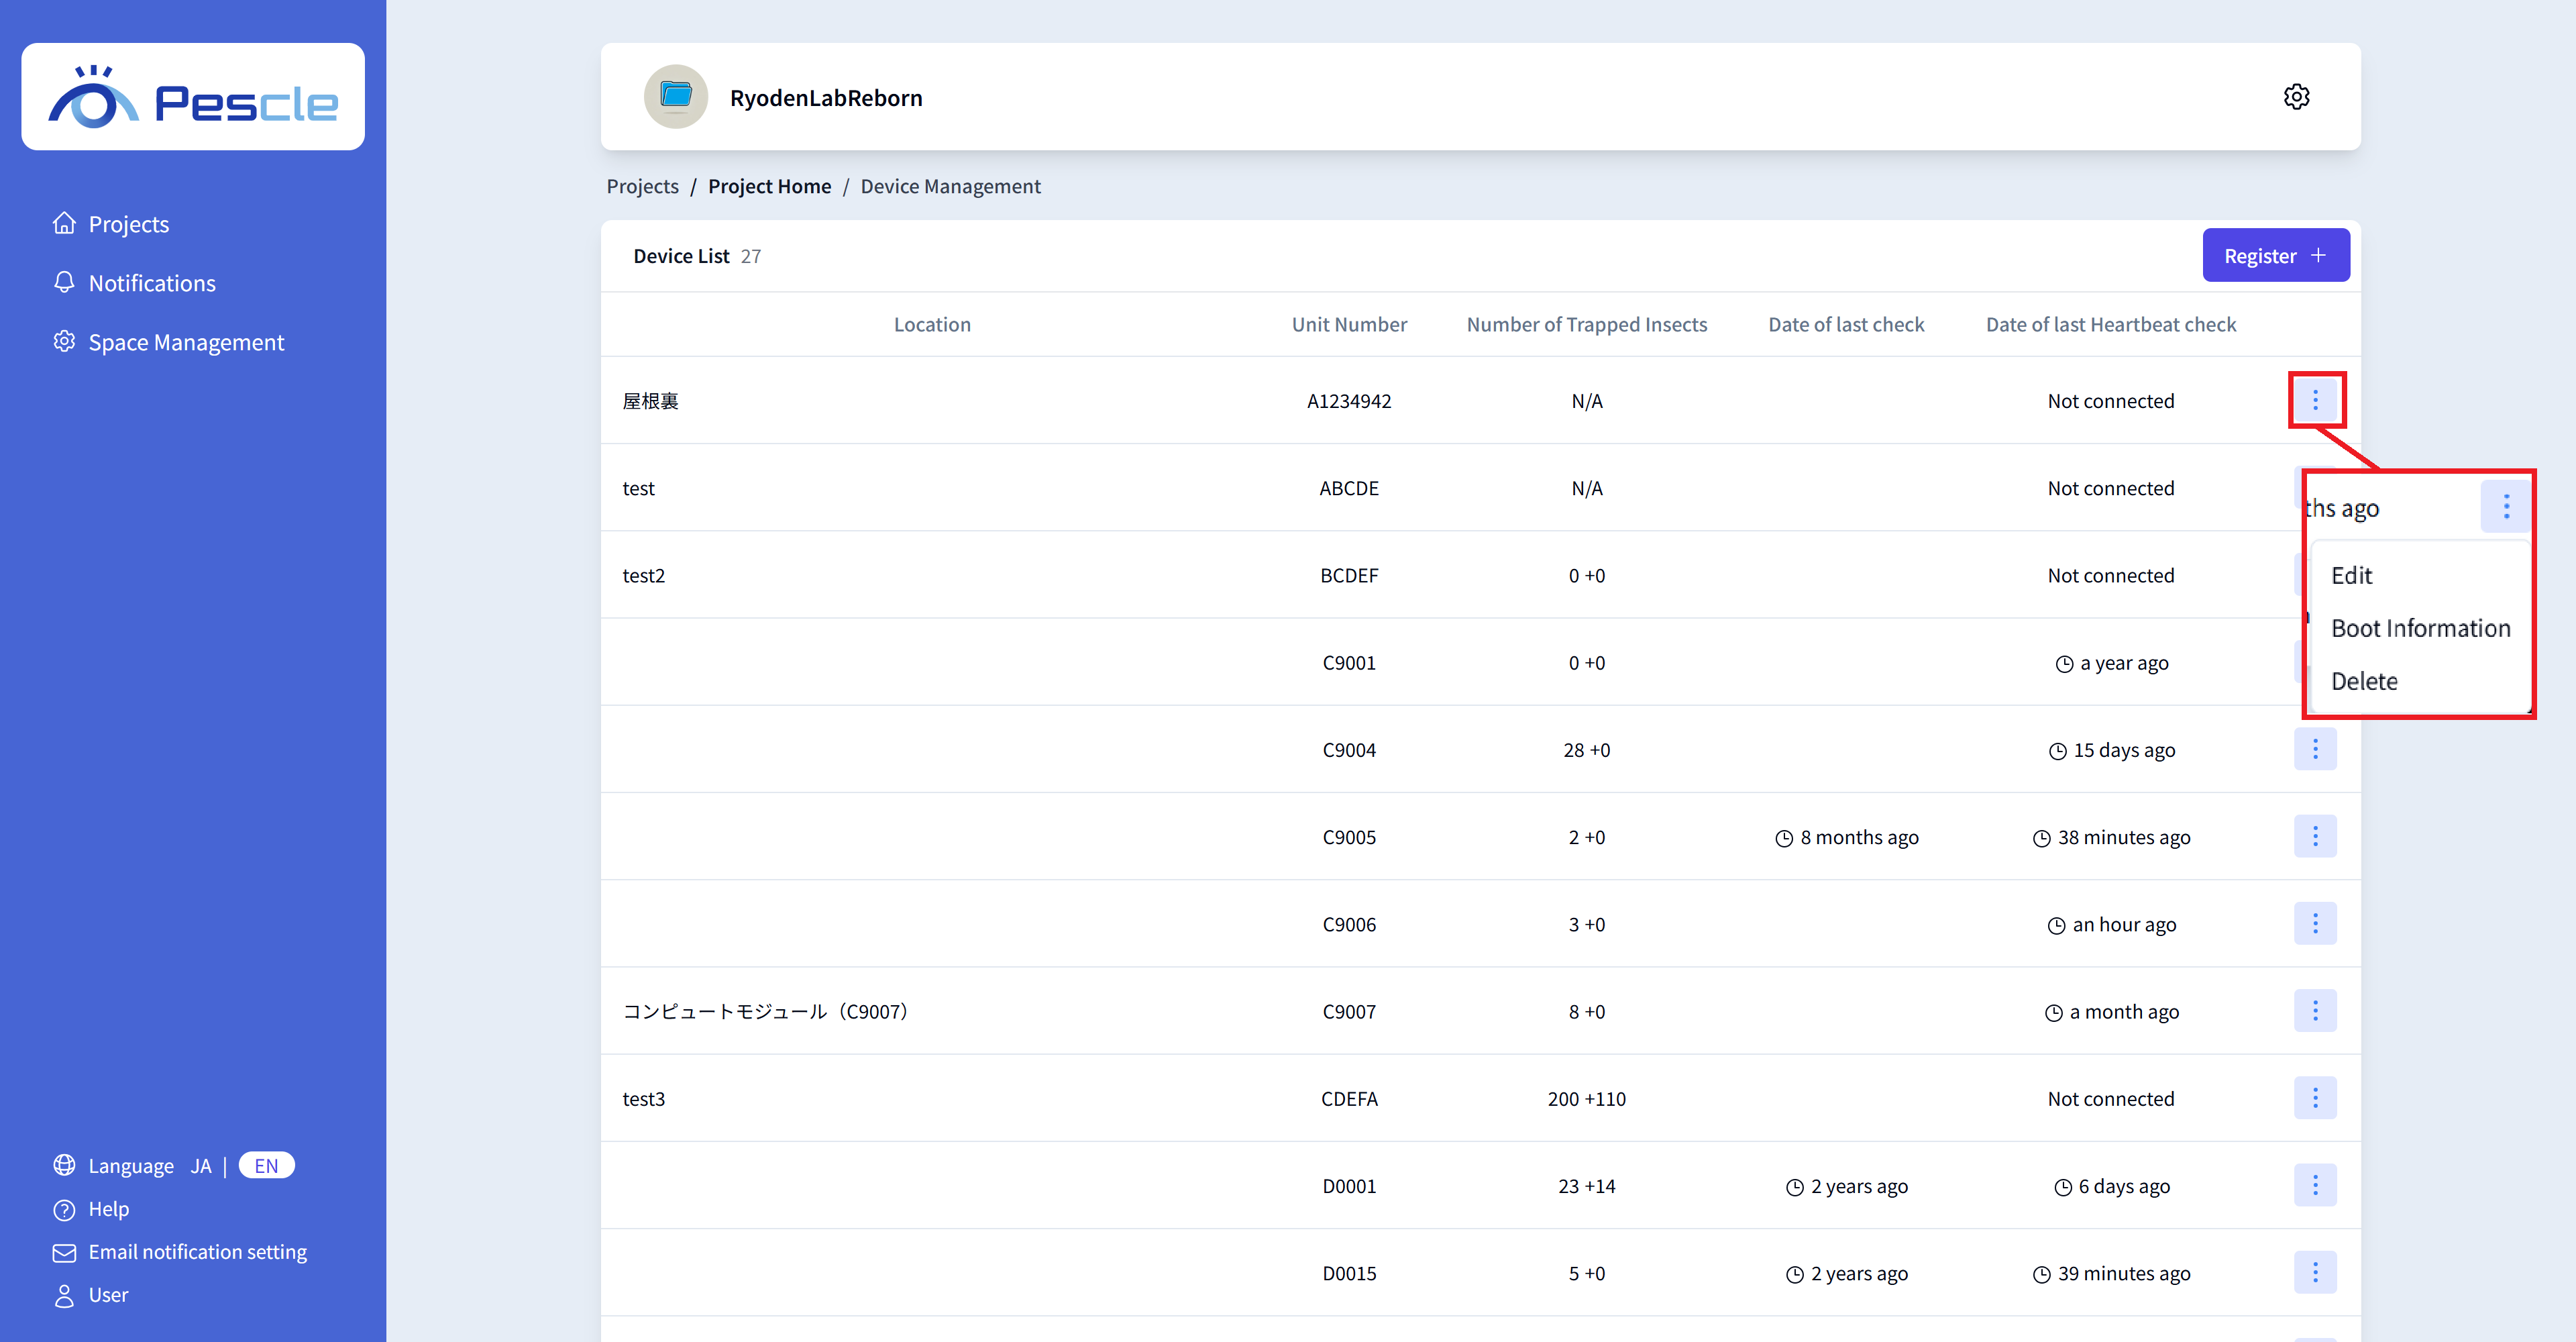This screenshot has height=1342, width=2576.
Task: Open the Help page
Action: (x=108, y=1209)
